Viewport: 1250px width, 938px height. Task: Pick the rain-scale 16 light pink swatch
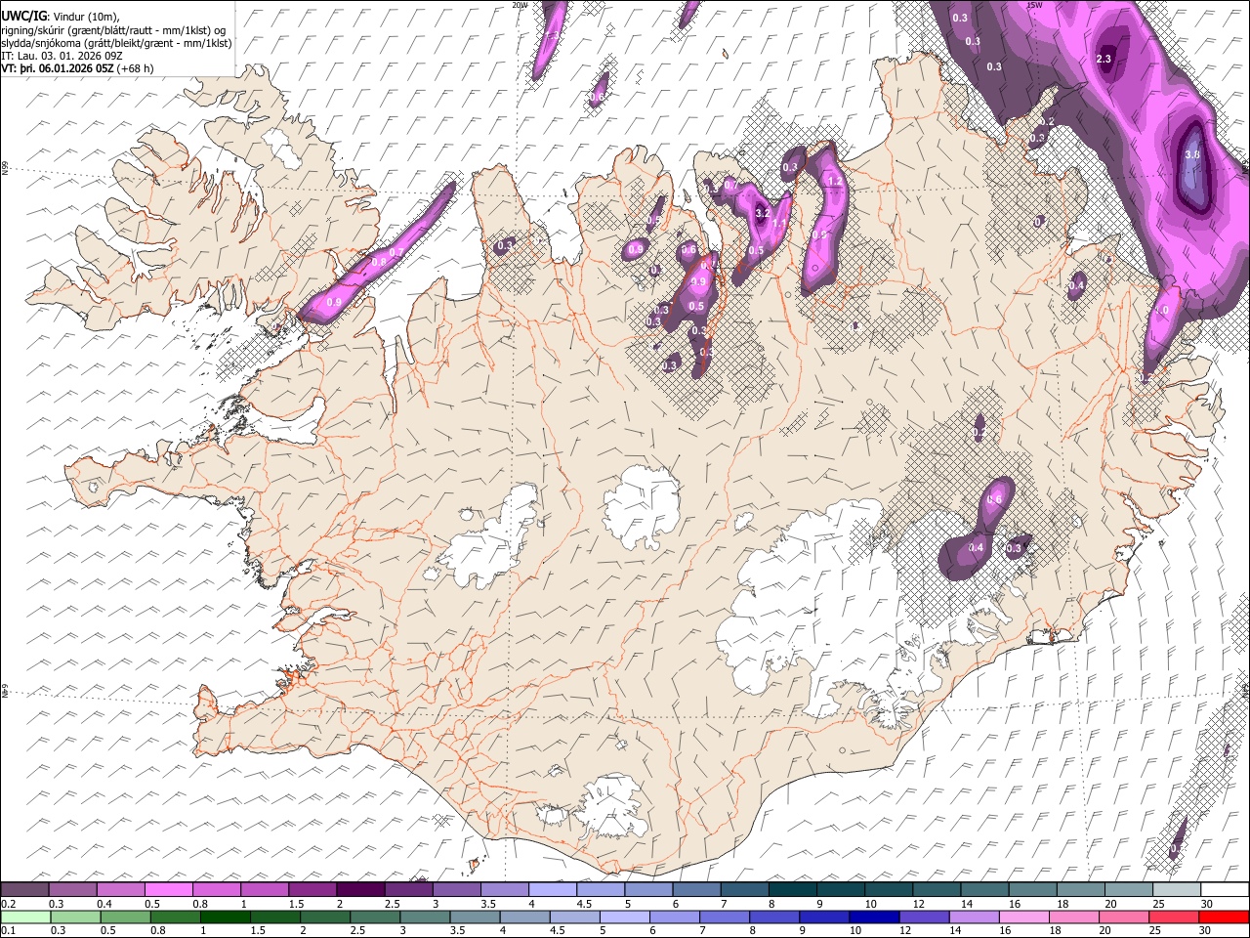pos(1024,917)
